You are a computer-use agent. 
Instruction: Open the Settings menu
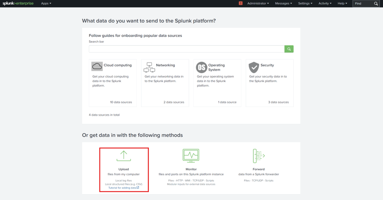305,4
